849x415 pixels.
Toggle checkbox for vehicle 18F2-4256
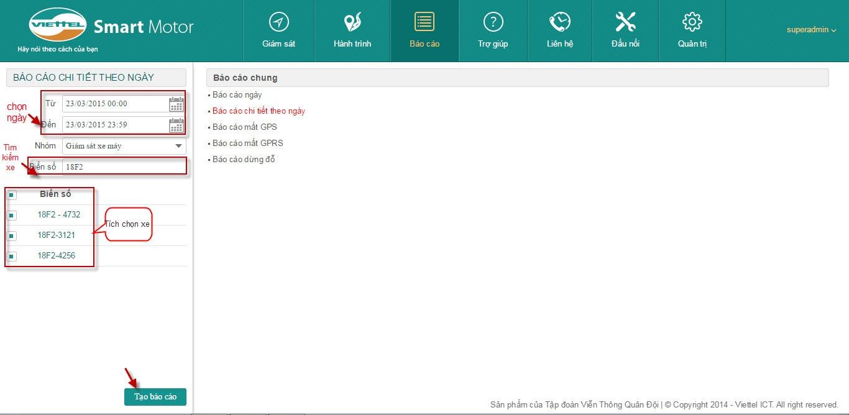pos(12,257)
